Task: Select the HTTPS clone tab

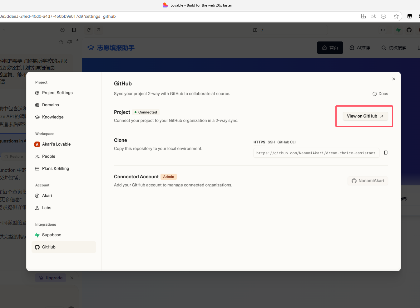Action: [x=259, y=142]
